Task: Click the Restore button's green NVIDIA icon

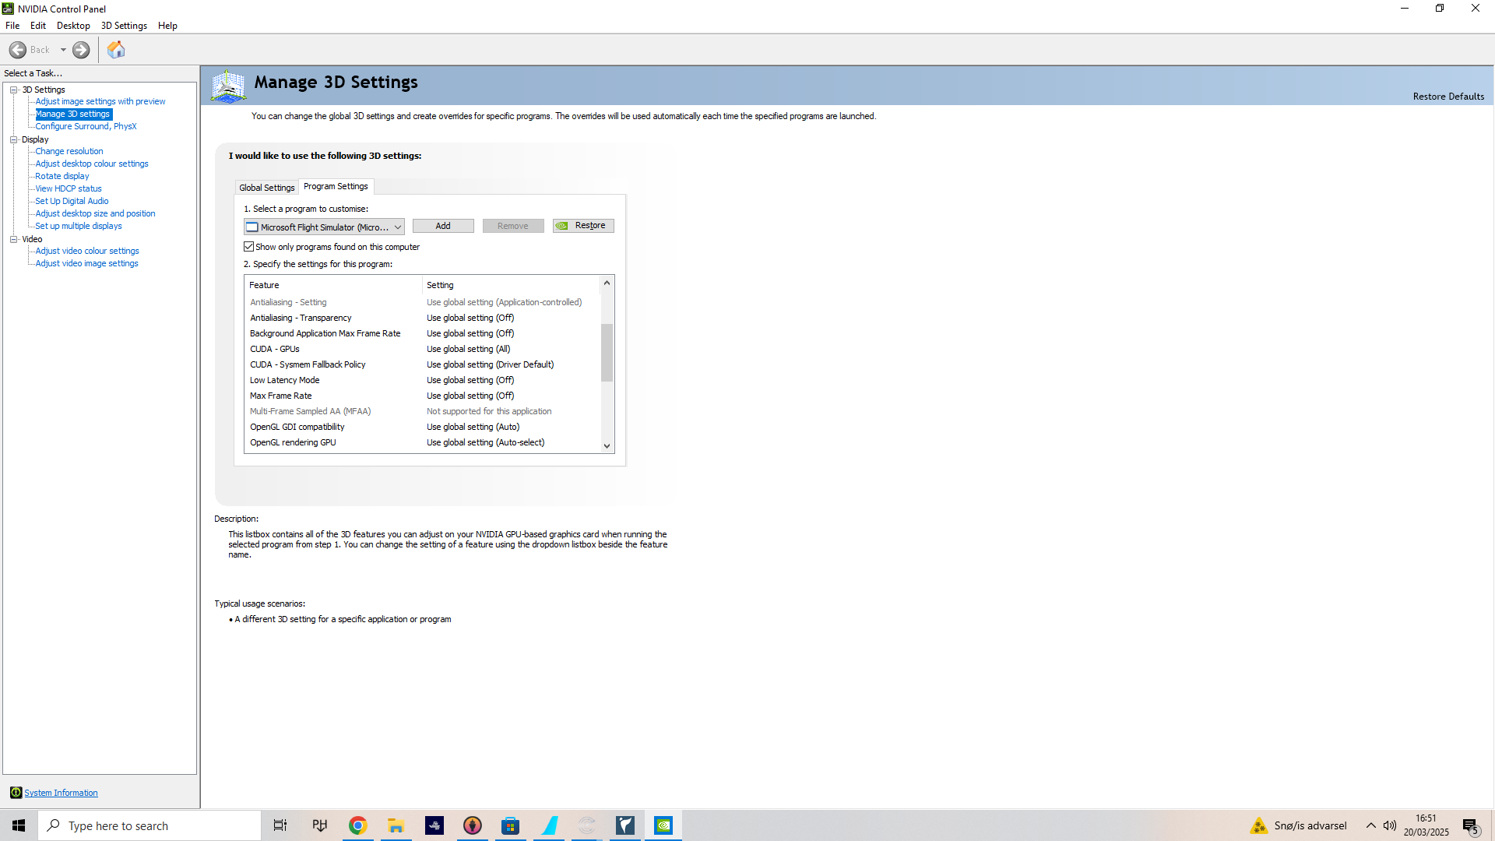Action: [562, 225]
